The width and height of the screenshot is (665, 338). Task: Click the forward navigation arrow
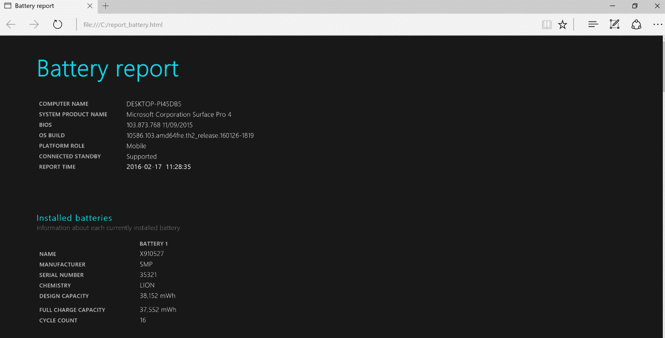[x=34, y=24]
